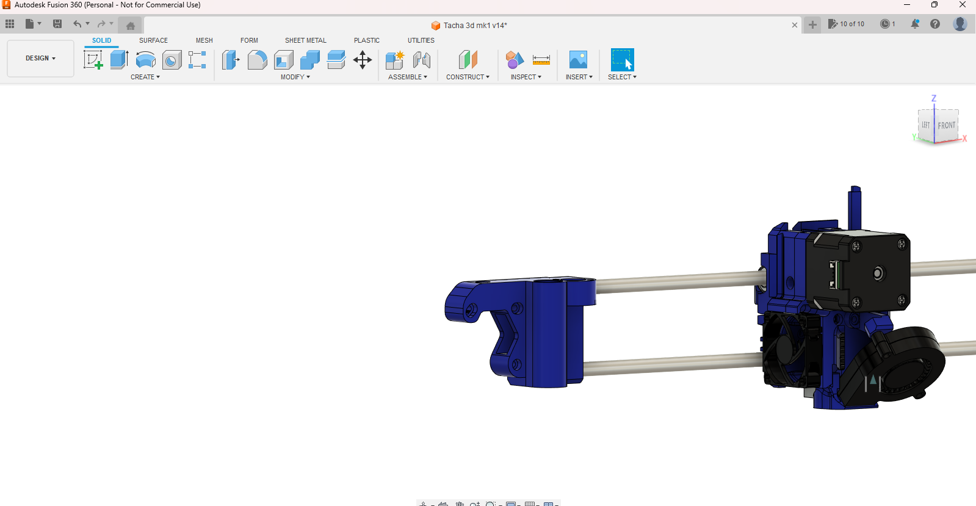
Task: Click the Save button in the top bar
Action: (x=57, y=24)
